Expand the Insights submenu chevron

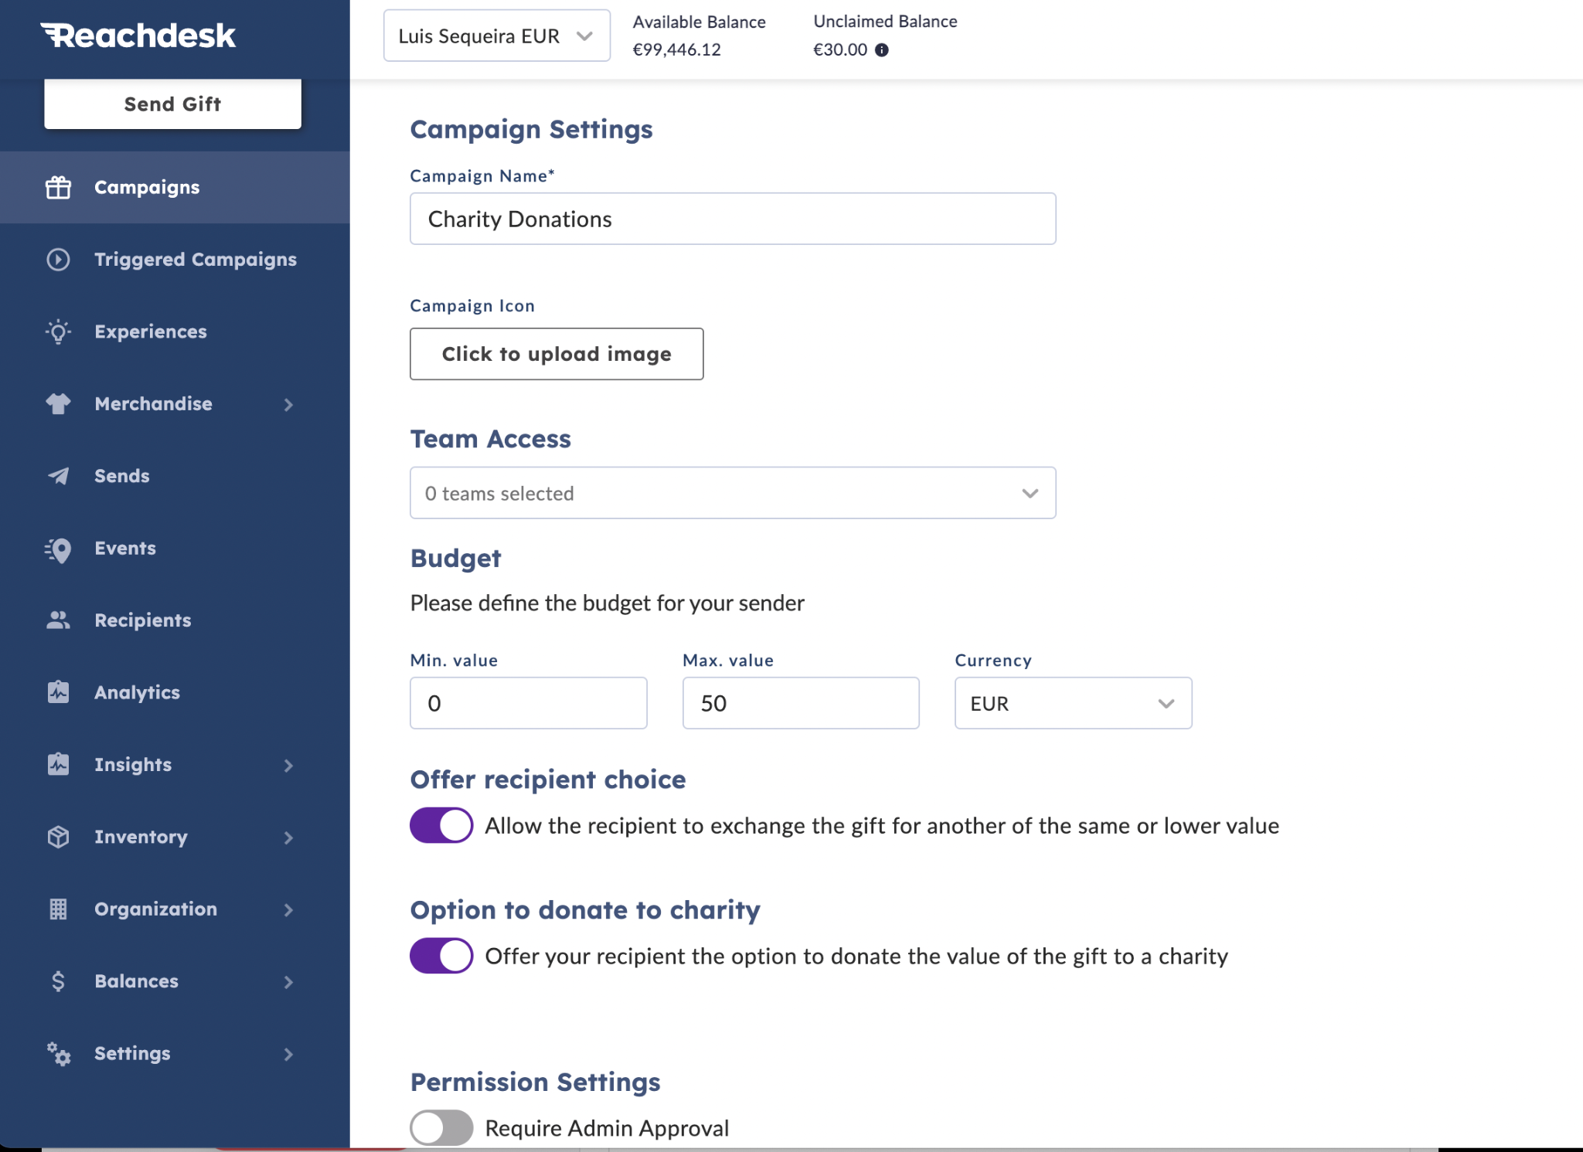pos(288,765)
